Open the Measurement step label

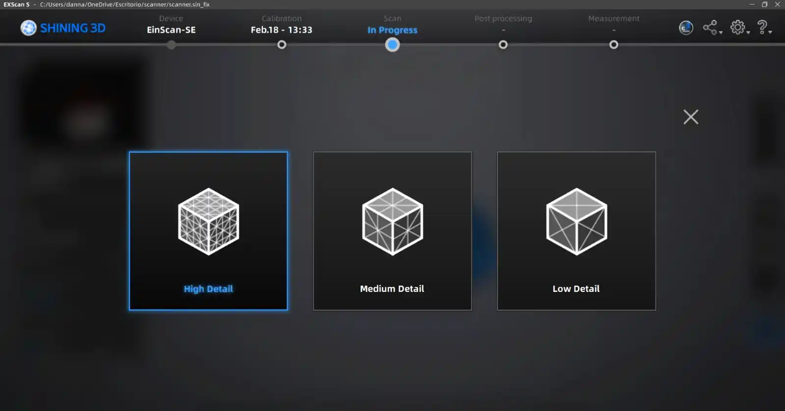click(x=614, y=19)
